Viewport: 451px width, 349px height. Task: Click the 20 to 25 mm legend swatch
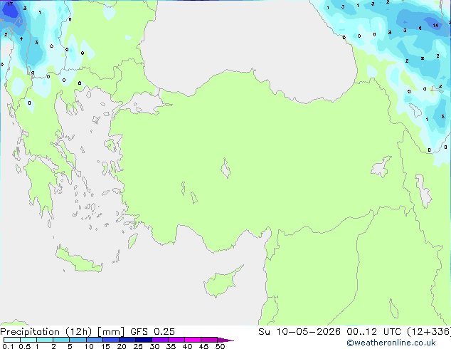point(127,340)
